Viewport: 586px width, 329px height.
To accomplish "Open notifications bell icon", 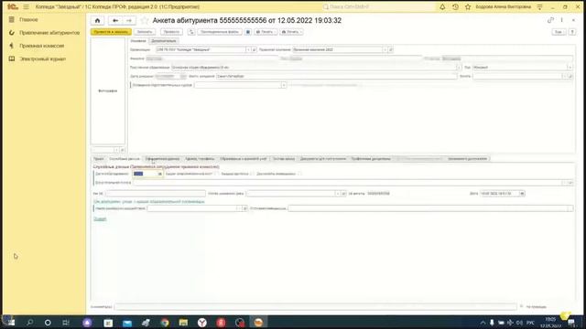I will (x=442, y=6).
